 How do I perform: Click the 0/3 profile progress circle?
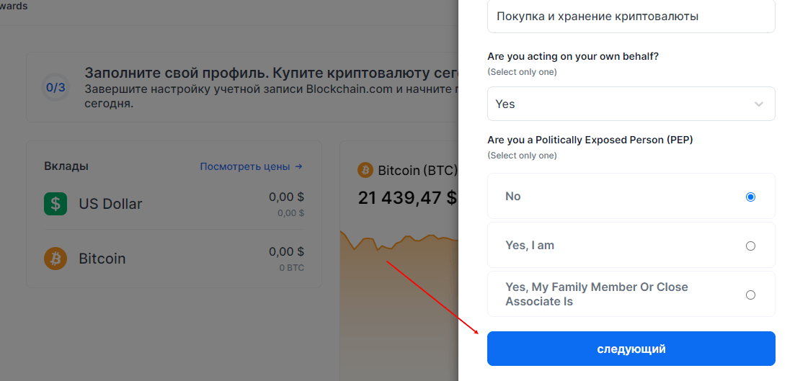(x=55, y=88)
